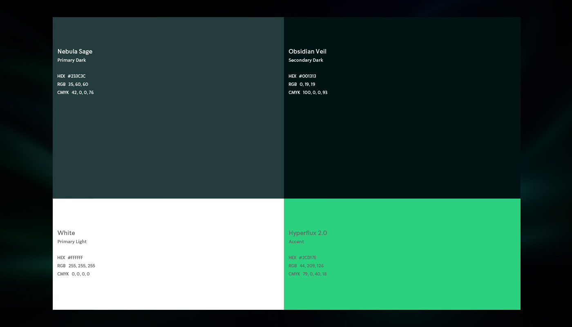Click the HEX #FFFFFF value

click(x=70, y=258)
